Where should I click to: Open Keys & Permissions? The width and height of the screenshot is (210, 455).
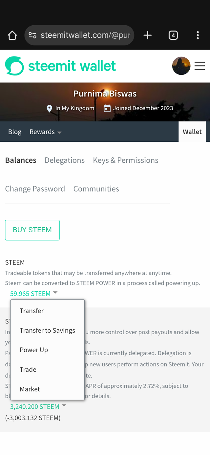pos(126,160)
